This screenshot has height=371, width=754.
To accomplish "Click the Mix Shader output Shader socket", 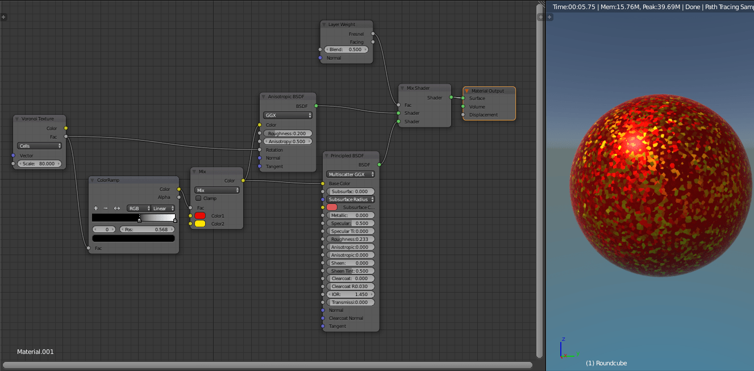I will click(451, 97).
